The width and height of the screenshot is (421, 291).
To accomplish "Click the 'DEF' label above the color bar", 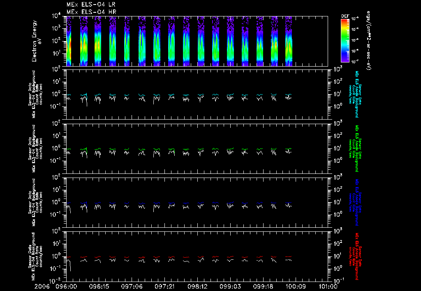I will point(345,16).
